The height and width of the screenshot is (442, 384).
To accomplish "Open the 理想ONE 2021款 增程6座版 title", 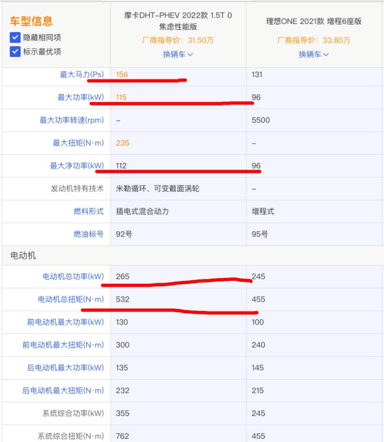I will coord(314,21).
